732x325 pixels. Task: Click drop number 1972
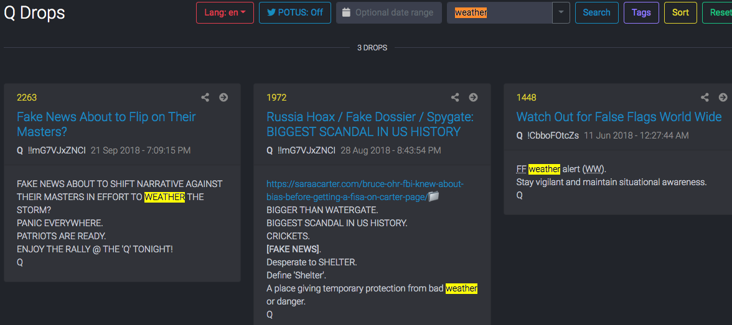(276, 98)
